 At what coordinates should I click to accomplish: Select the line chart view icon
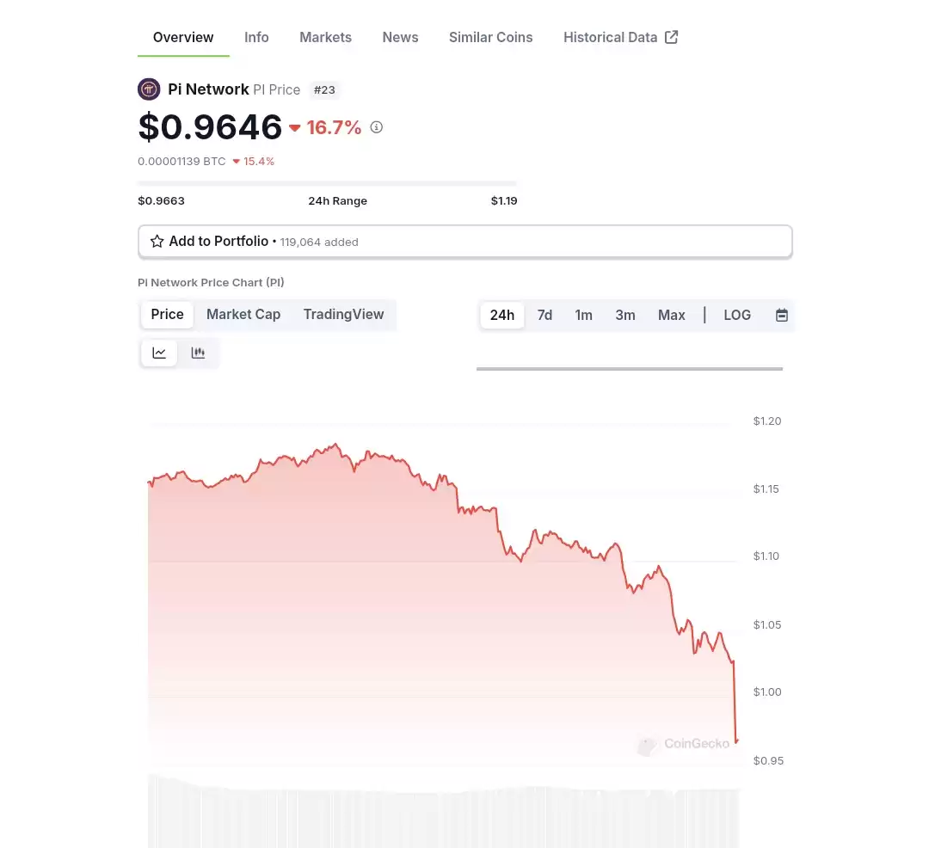159,353
